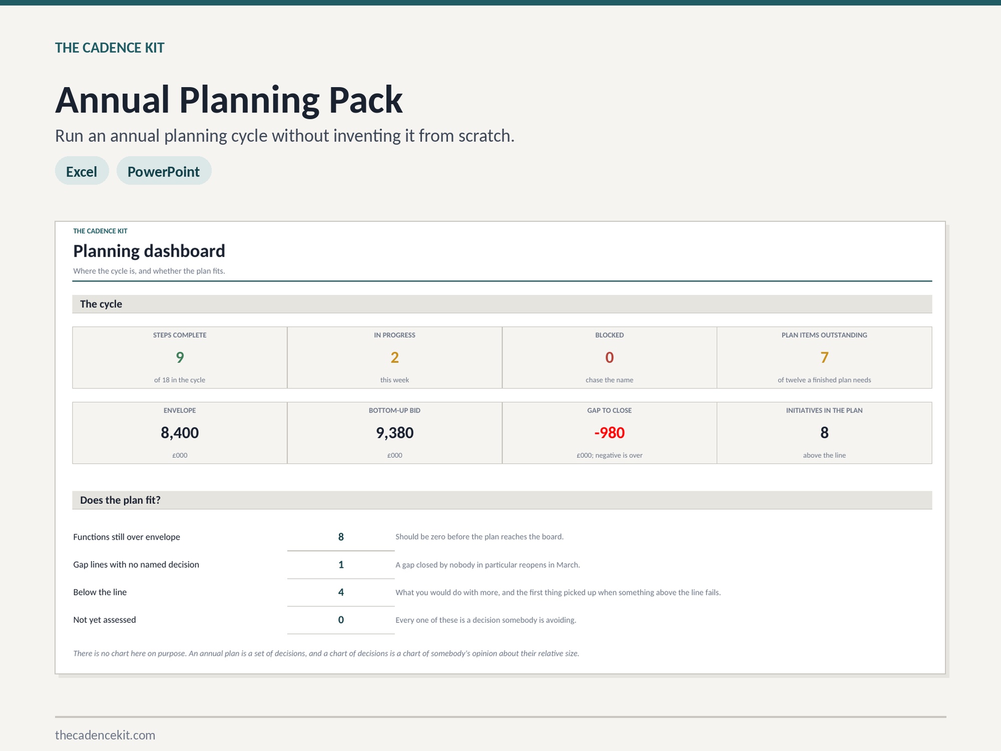Select the In Progress tile showing 2
This screenshot has height=751, width=1001.
coord(394,357)
